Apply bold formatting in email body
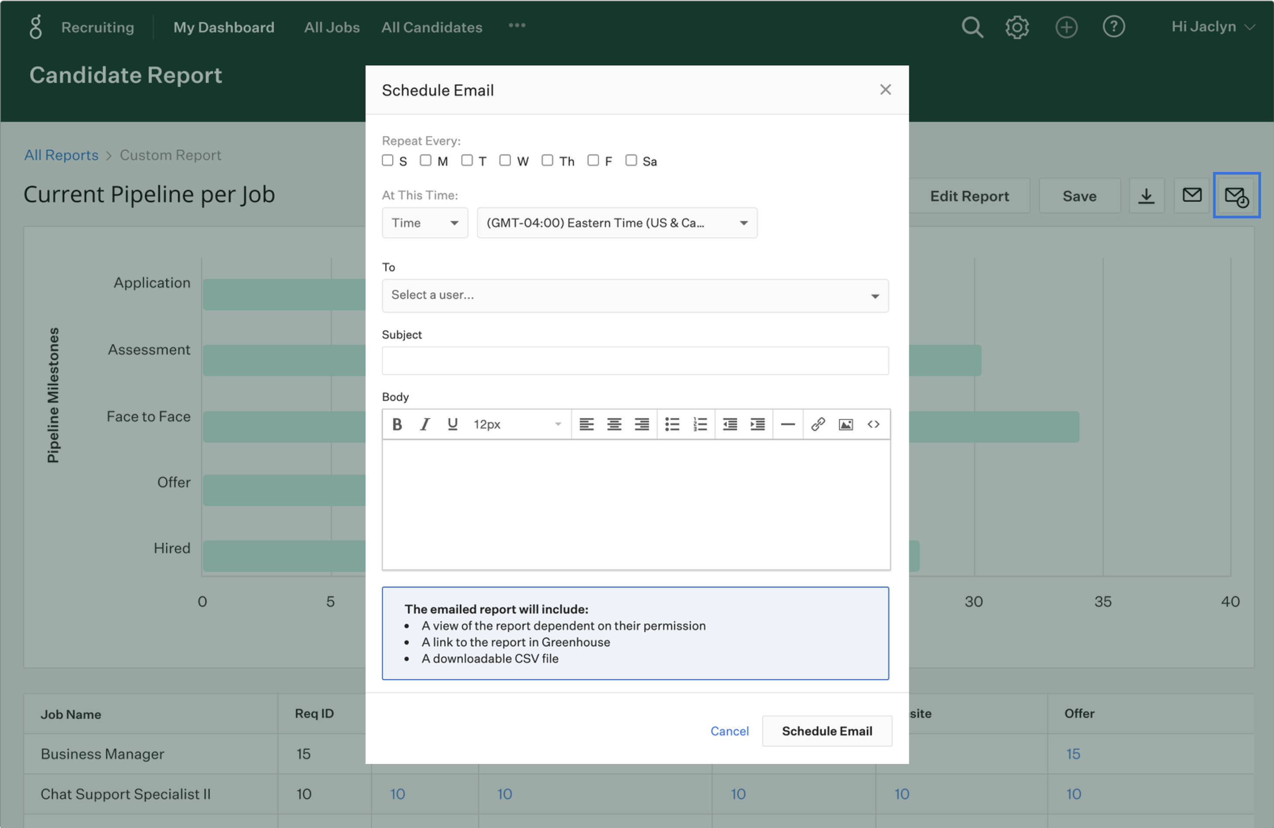1274x828 pixels. tap(397, 424)
